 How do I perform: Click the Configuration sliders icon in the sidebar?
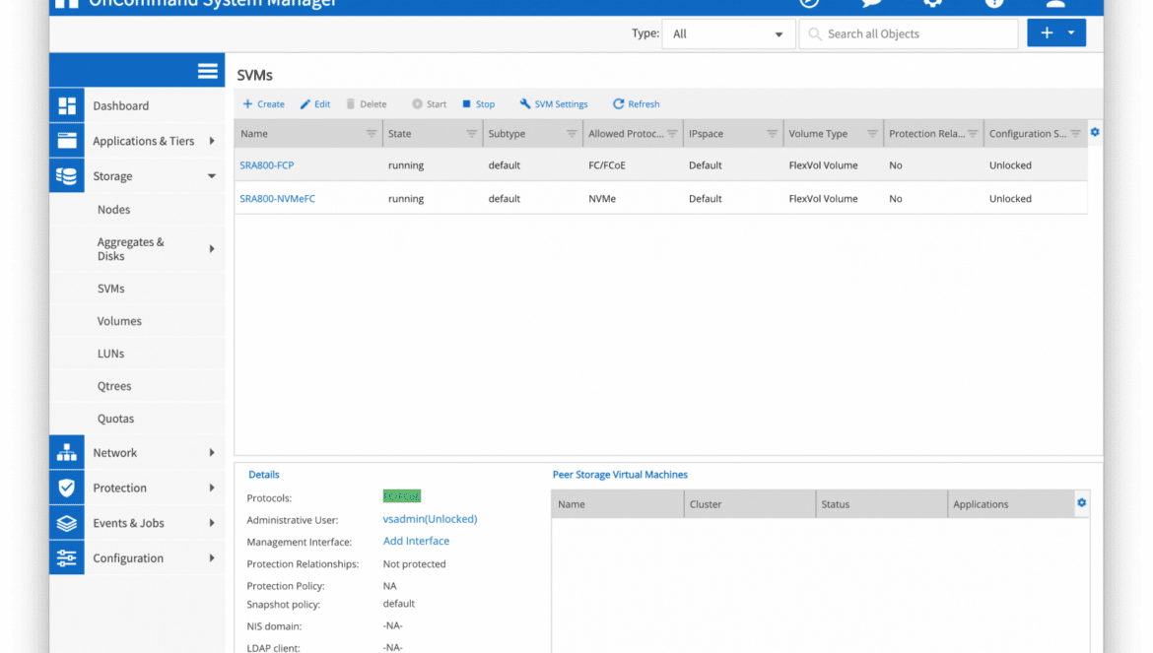click(x=67, y=558)
